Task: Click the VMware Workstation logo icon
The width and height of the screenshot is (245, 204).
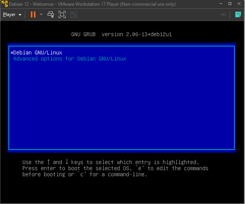Action: click(5, 4)
